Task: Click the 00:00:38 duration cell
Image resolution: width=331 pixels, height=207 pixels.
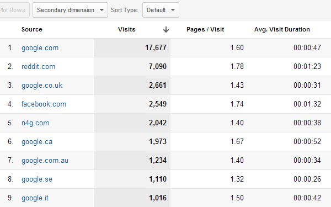Action: [307, 123]
